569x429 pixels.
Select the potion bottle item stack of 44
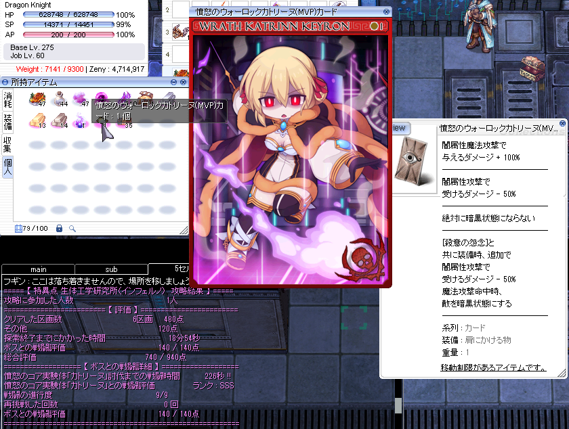click(x=60, y=99)
